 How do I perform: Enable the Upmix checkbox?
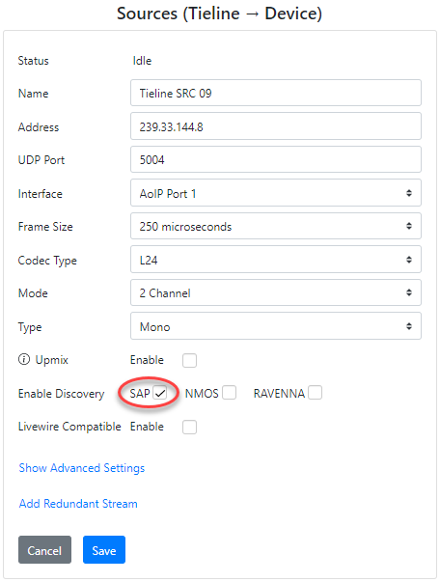point(189,360)
